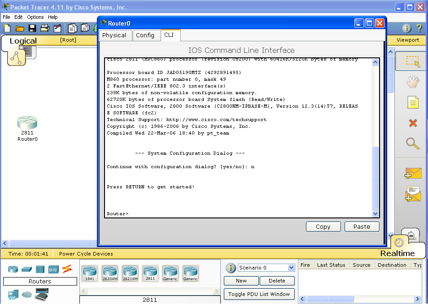Click the Source column header

[x=362, y=265]
